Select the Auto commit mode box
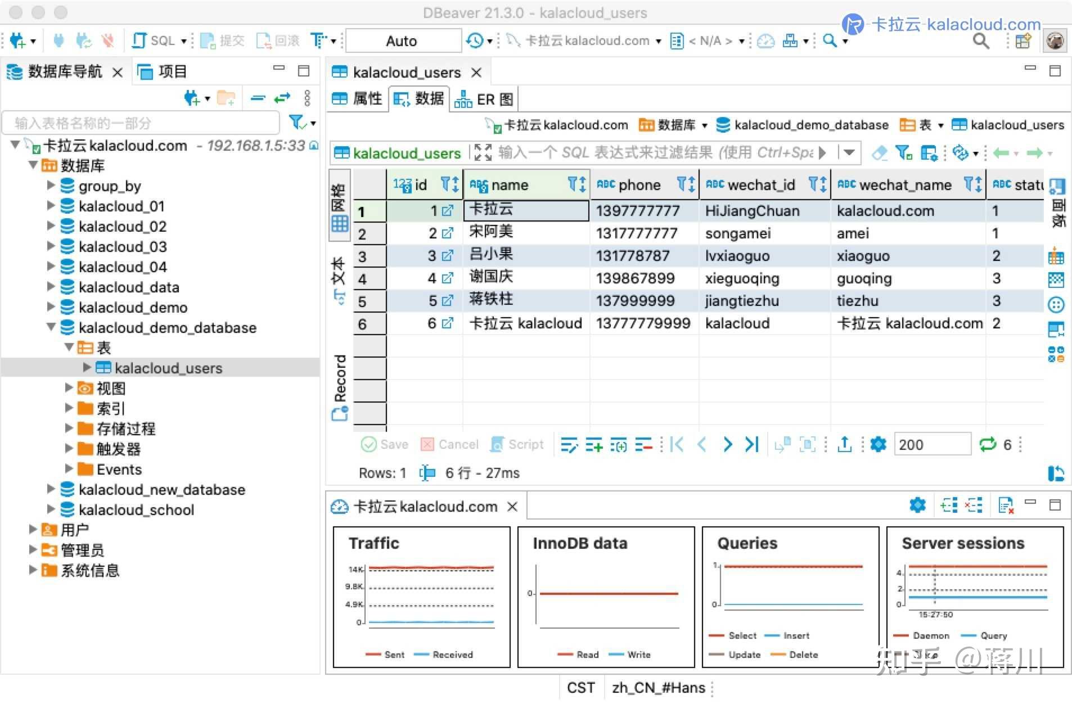The height and width of the screenshot is (704, 1072). tap(402, 40)
